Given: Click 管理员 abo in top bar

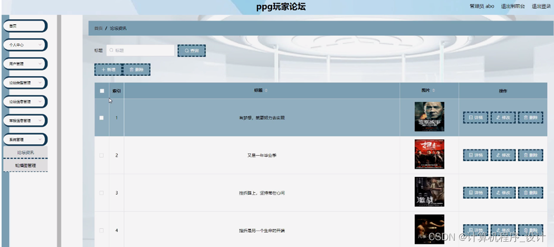Looking at the screenshot, I should (482, 6).
